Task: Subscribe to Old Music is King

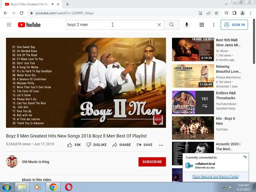Action: pos(152,162)
